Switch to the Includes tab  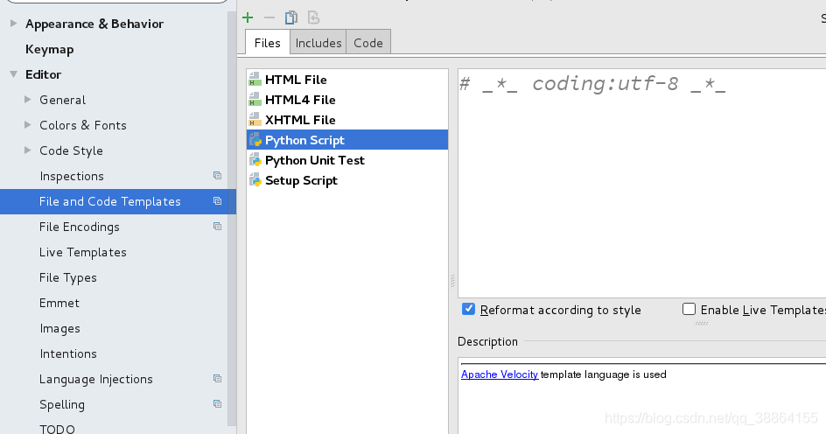click(318, 43)
